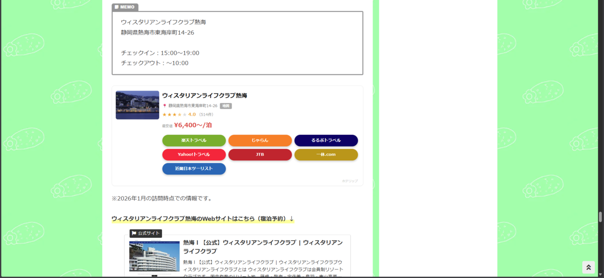The image size is (604, 278).
Task: Click the 公式サイト flag label
Action: click(145, 233)
